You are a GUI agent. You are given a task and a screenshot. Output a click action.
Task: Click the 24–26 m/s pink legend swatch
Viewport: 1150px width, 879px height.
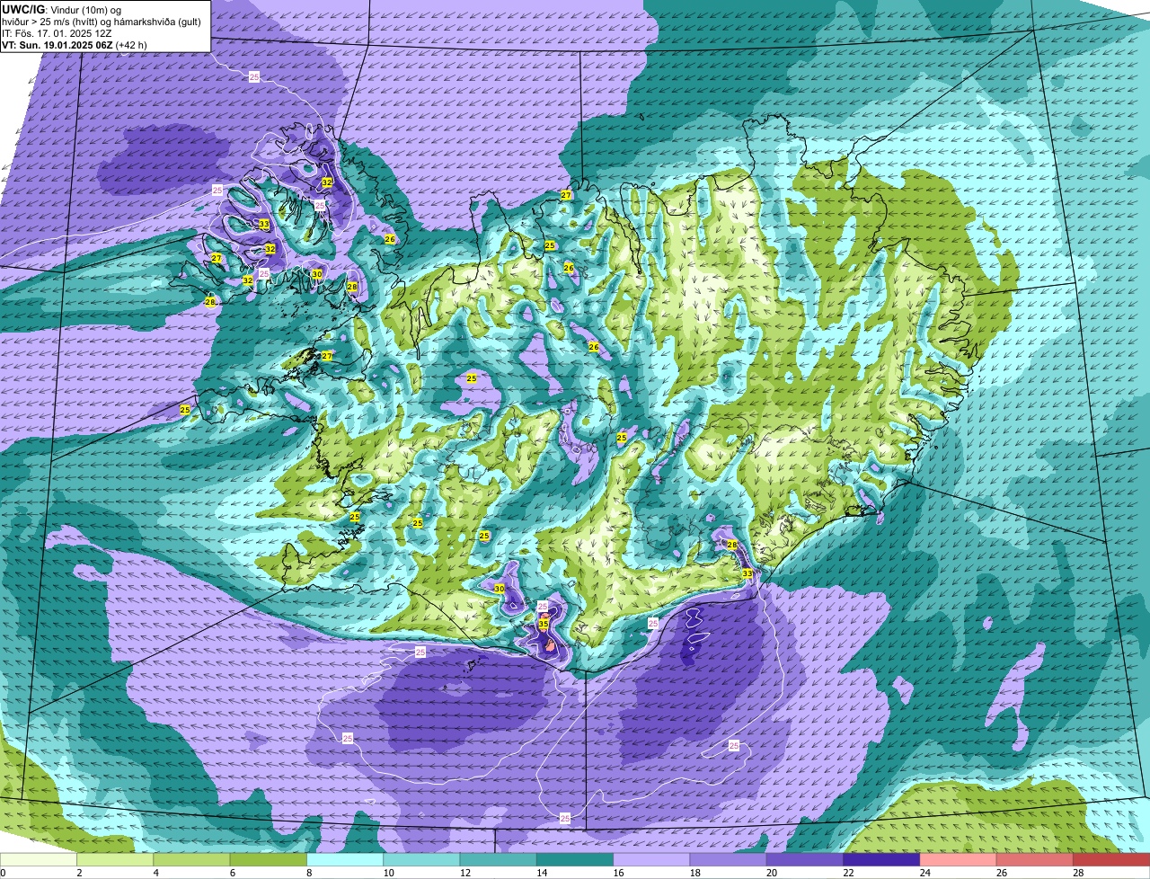(959, 859)
